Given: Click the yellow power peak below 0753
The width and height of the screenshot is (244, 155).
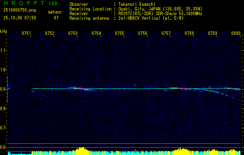Looking at the screenshot, I should (x=81, y=149).
